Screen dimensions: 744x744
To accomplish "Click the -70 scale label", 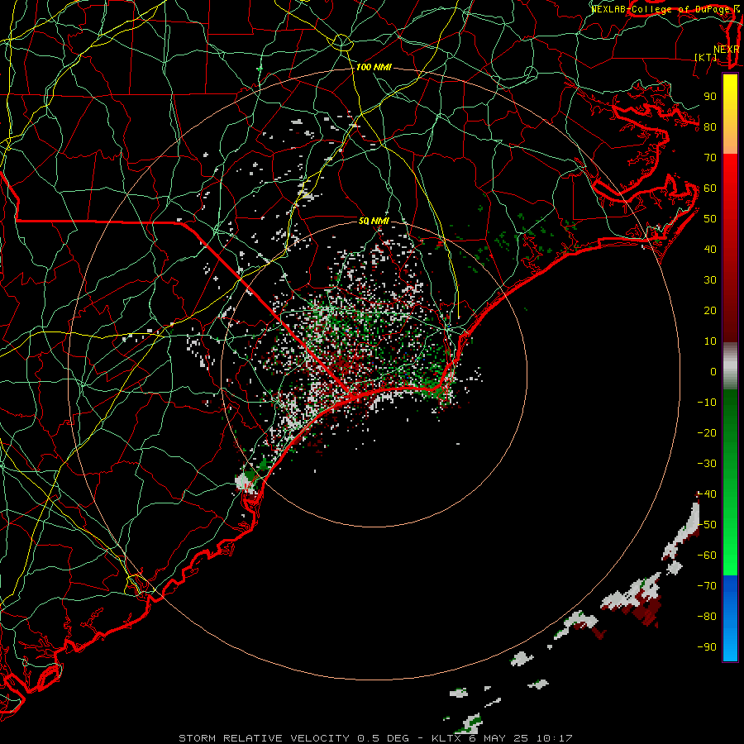I will [707, 586].
